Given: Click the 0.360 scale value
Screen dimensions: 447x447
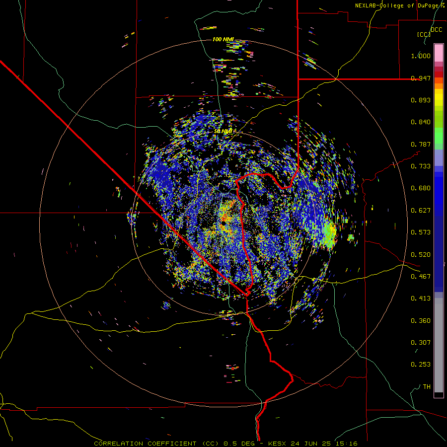Looking at the screenshot, I should 421,321.
